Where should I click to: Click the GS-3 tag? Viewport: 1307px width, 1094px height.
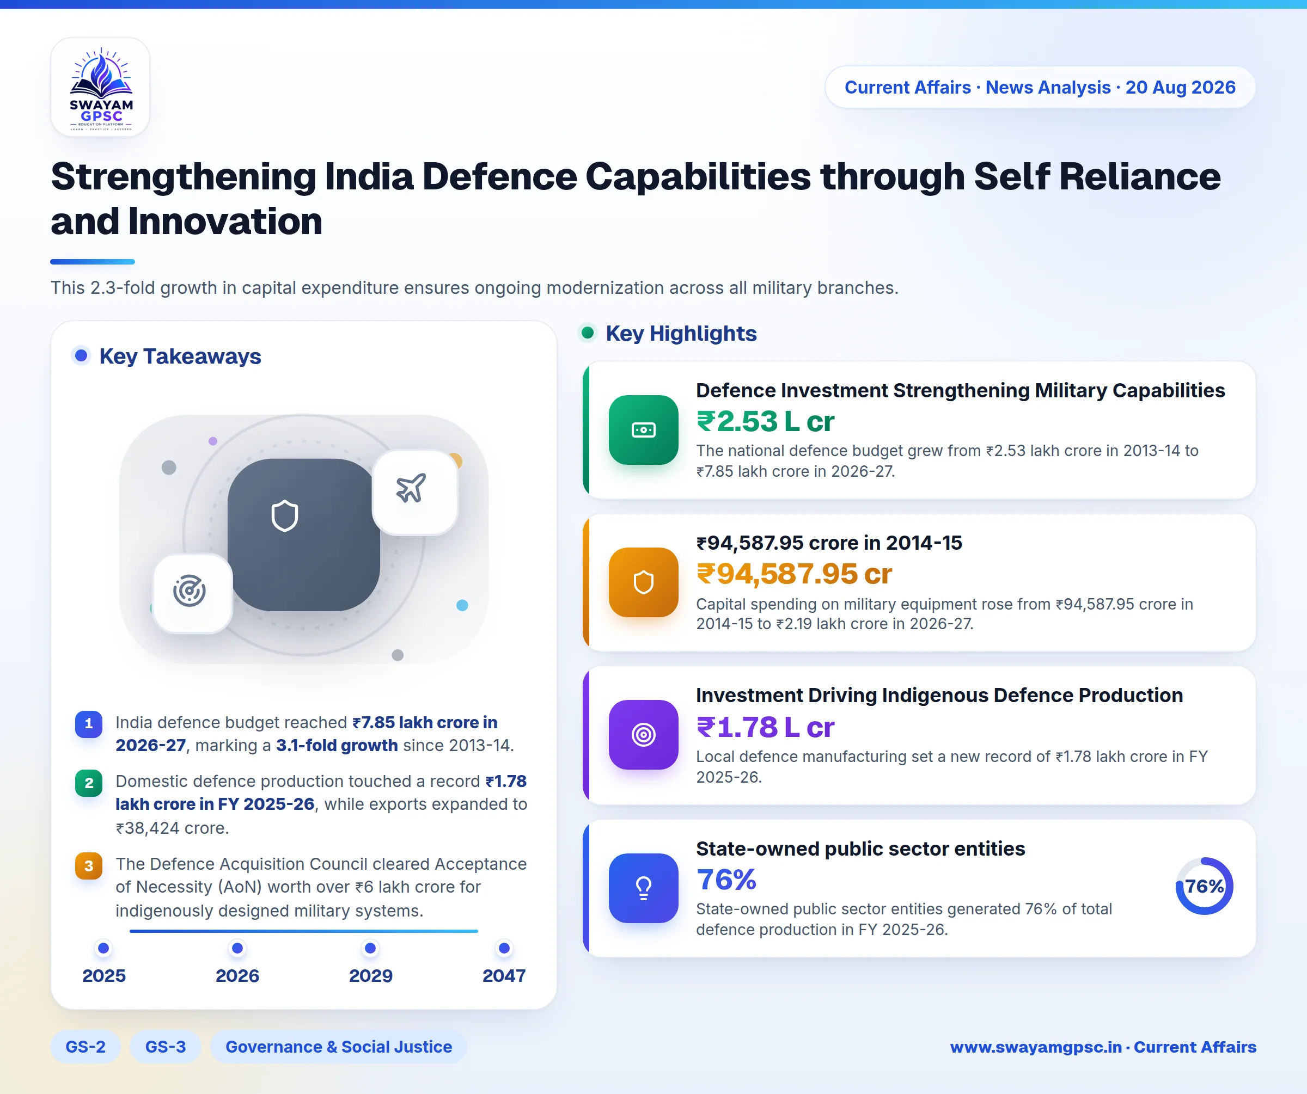pos(166,1047)
